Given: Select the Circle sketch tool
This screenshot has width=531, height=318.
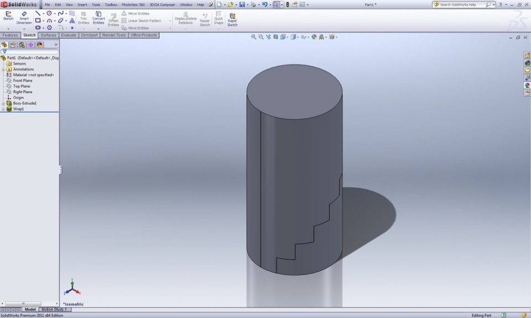Looking at the screenshot, I should click(x=49, y=13).
